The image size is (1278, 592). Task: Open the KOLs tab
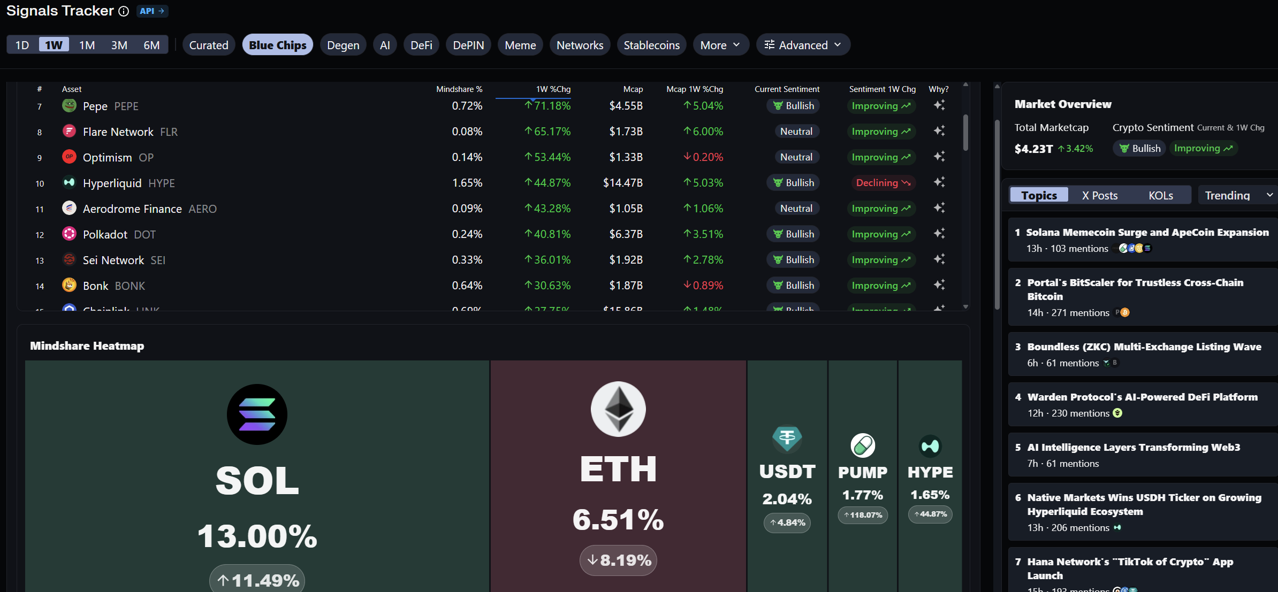pyautogui.click(x=1160, y=195)
